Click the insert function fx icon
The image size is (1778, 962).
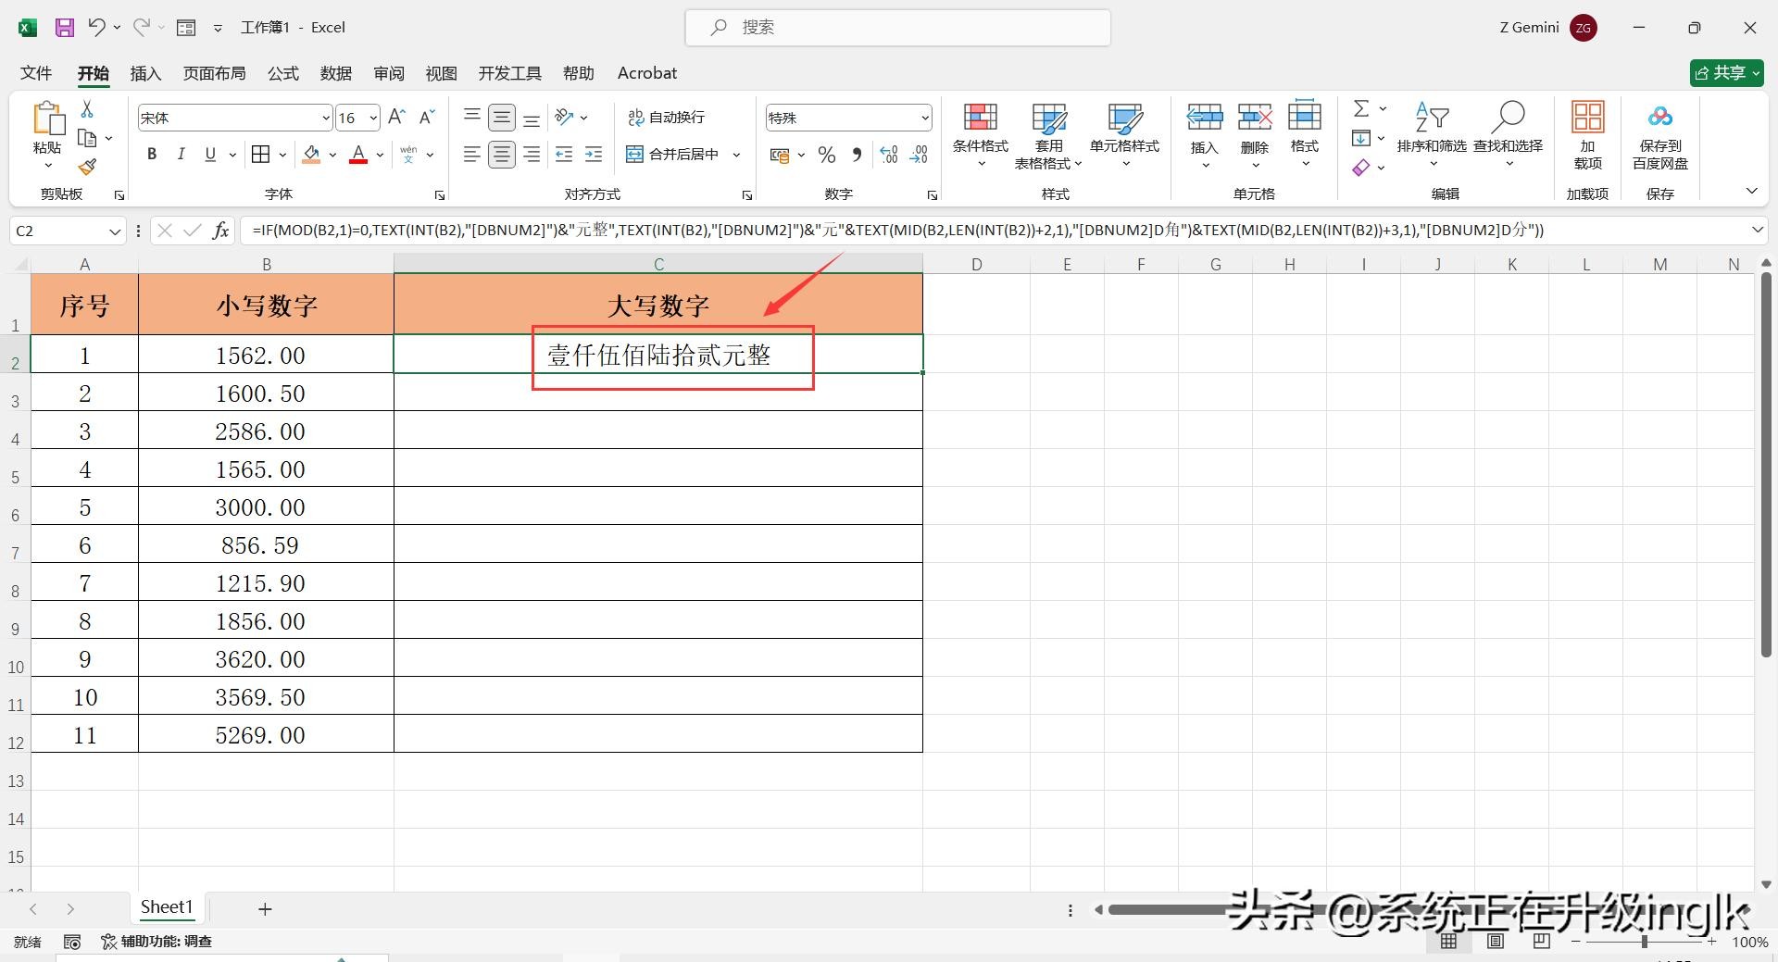pos(220,231)
